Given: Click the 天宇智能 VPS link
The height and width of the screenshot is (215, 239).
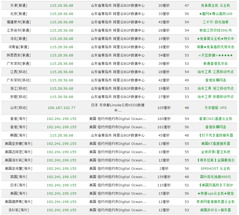Looking at the screenshot, I should 215,108.
